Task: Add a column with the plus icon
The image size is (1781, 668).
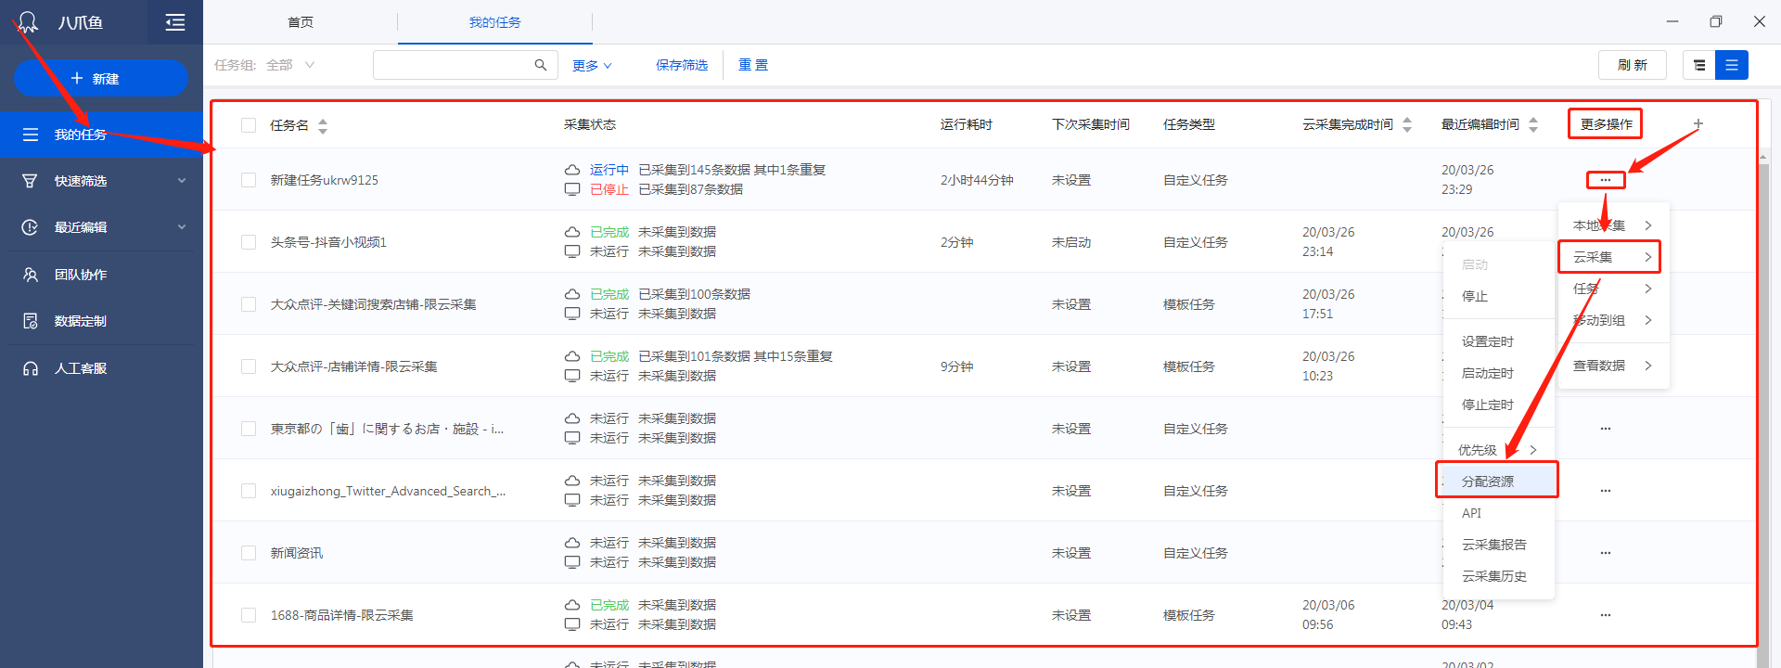Action: point(1698,124)
